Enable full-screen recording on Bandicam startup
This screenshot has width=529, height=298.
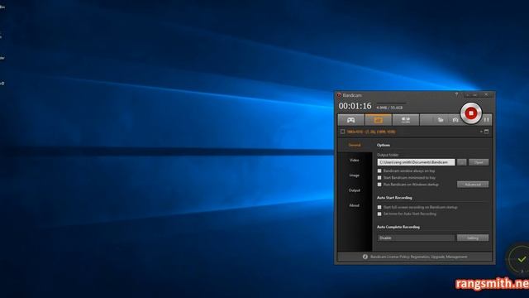[379, 207]
